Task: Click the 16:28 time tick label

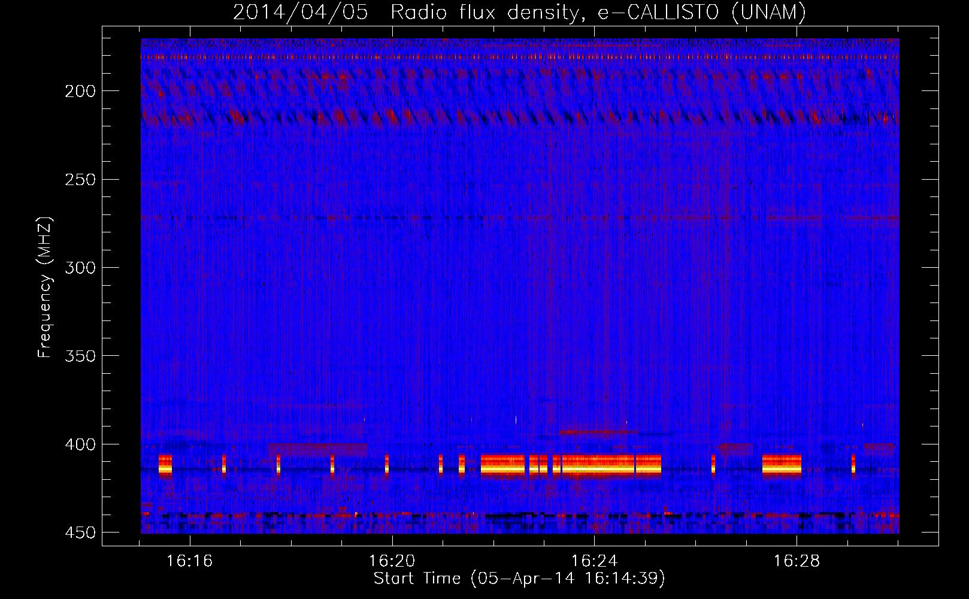Action: click(797, 561)
